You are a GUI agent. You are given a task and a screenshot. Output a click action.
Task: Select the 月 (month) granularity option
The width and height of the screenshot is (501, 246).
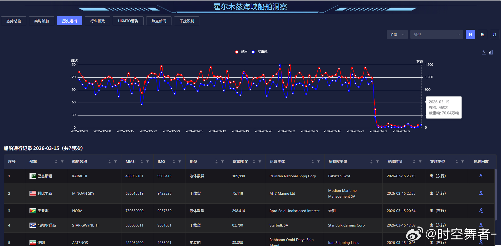point(494,34)
